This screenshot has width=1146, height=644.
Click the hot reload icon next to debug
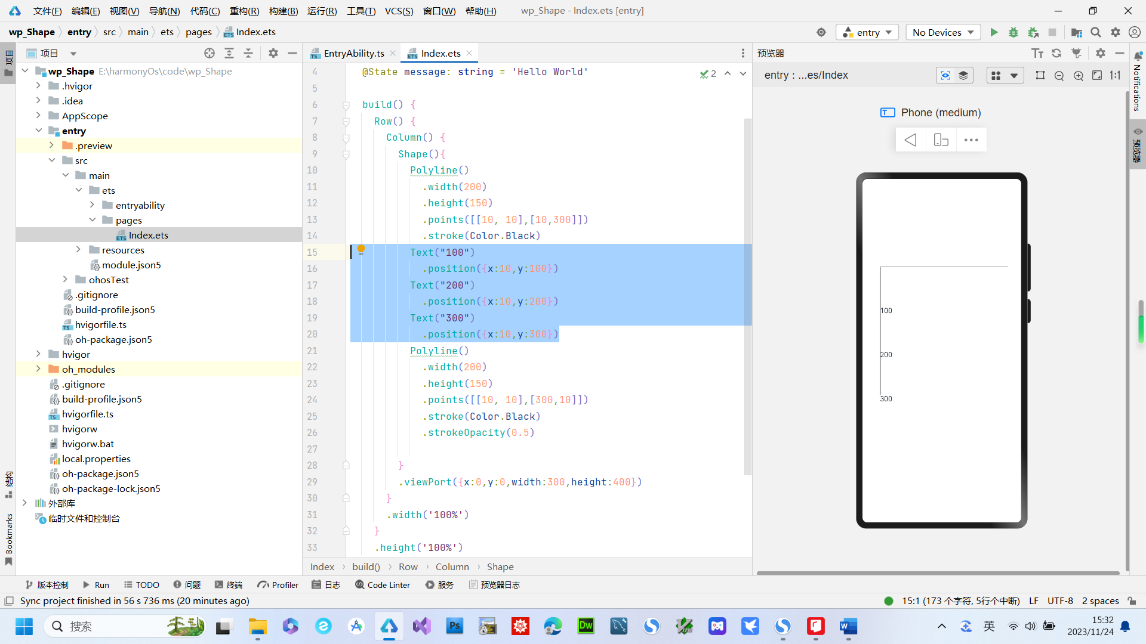click(1033, 32)
